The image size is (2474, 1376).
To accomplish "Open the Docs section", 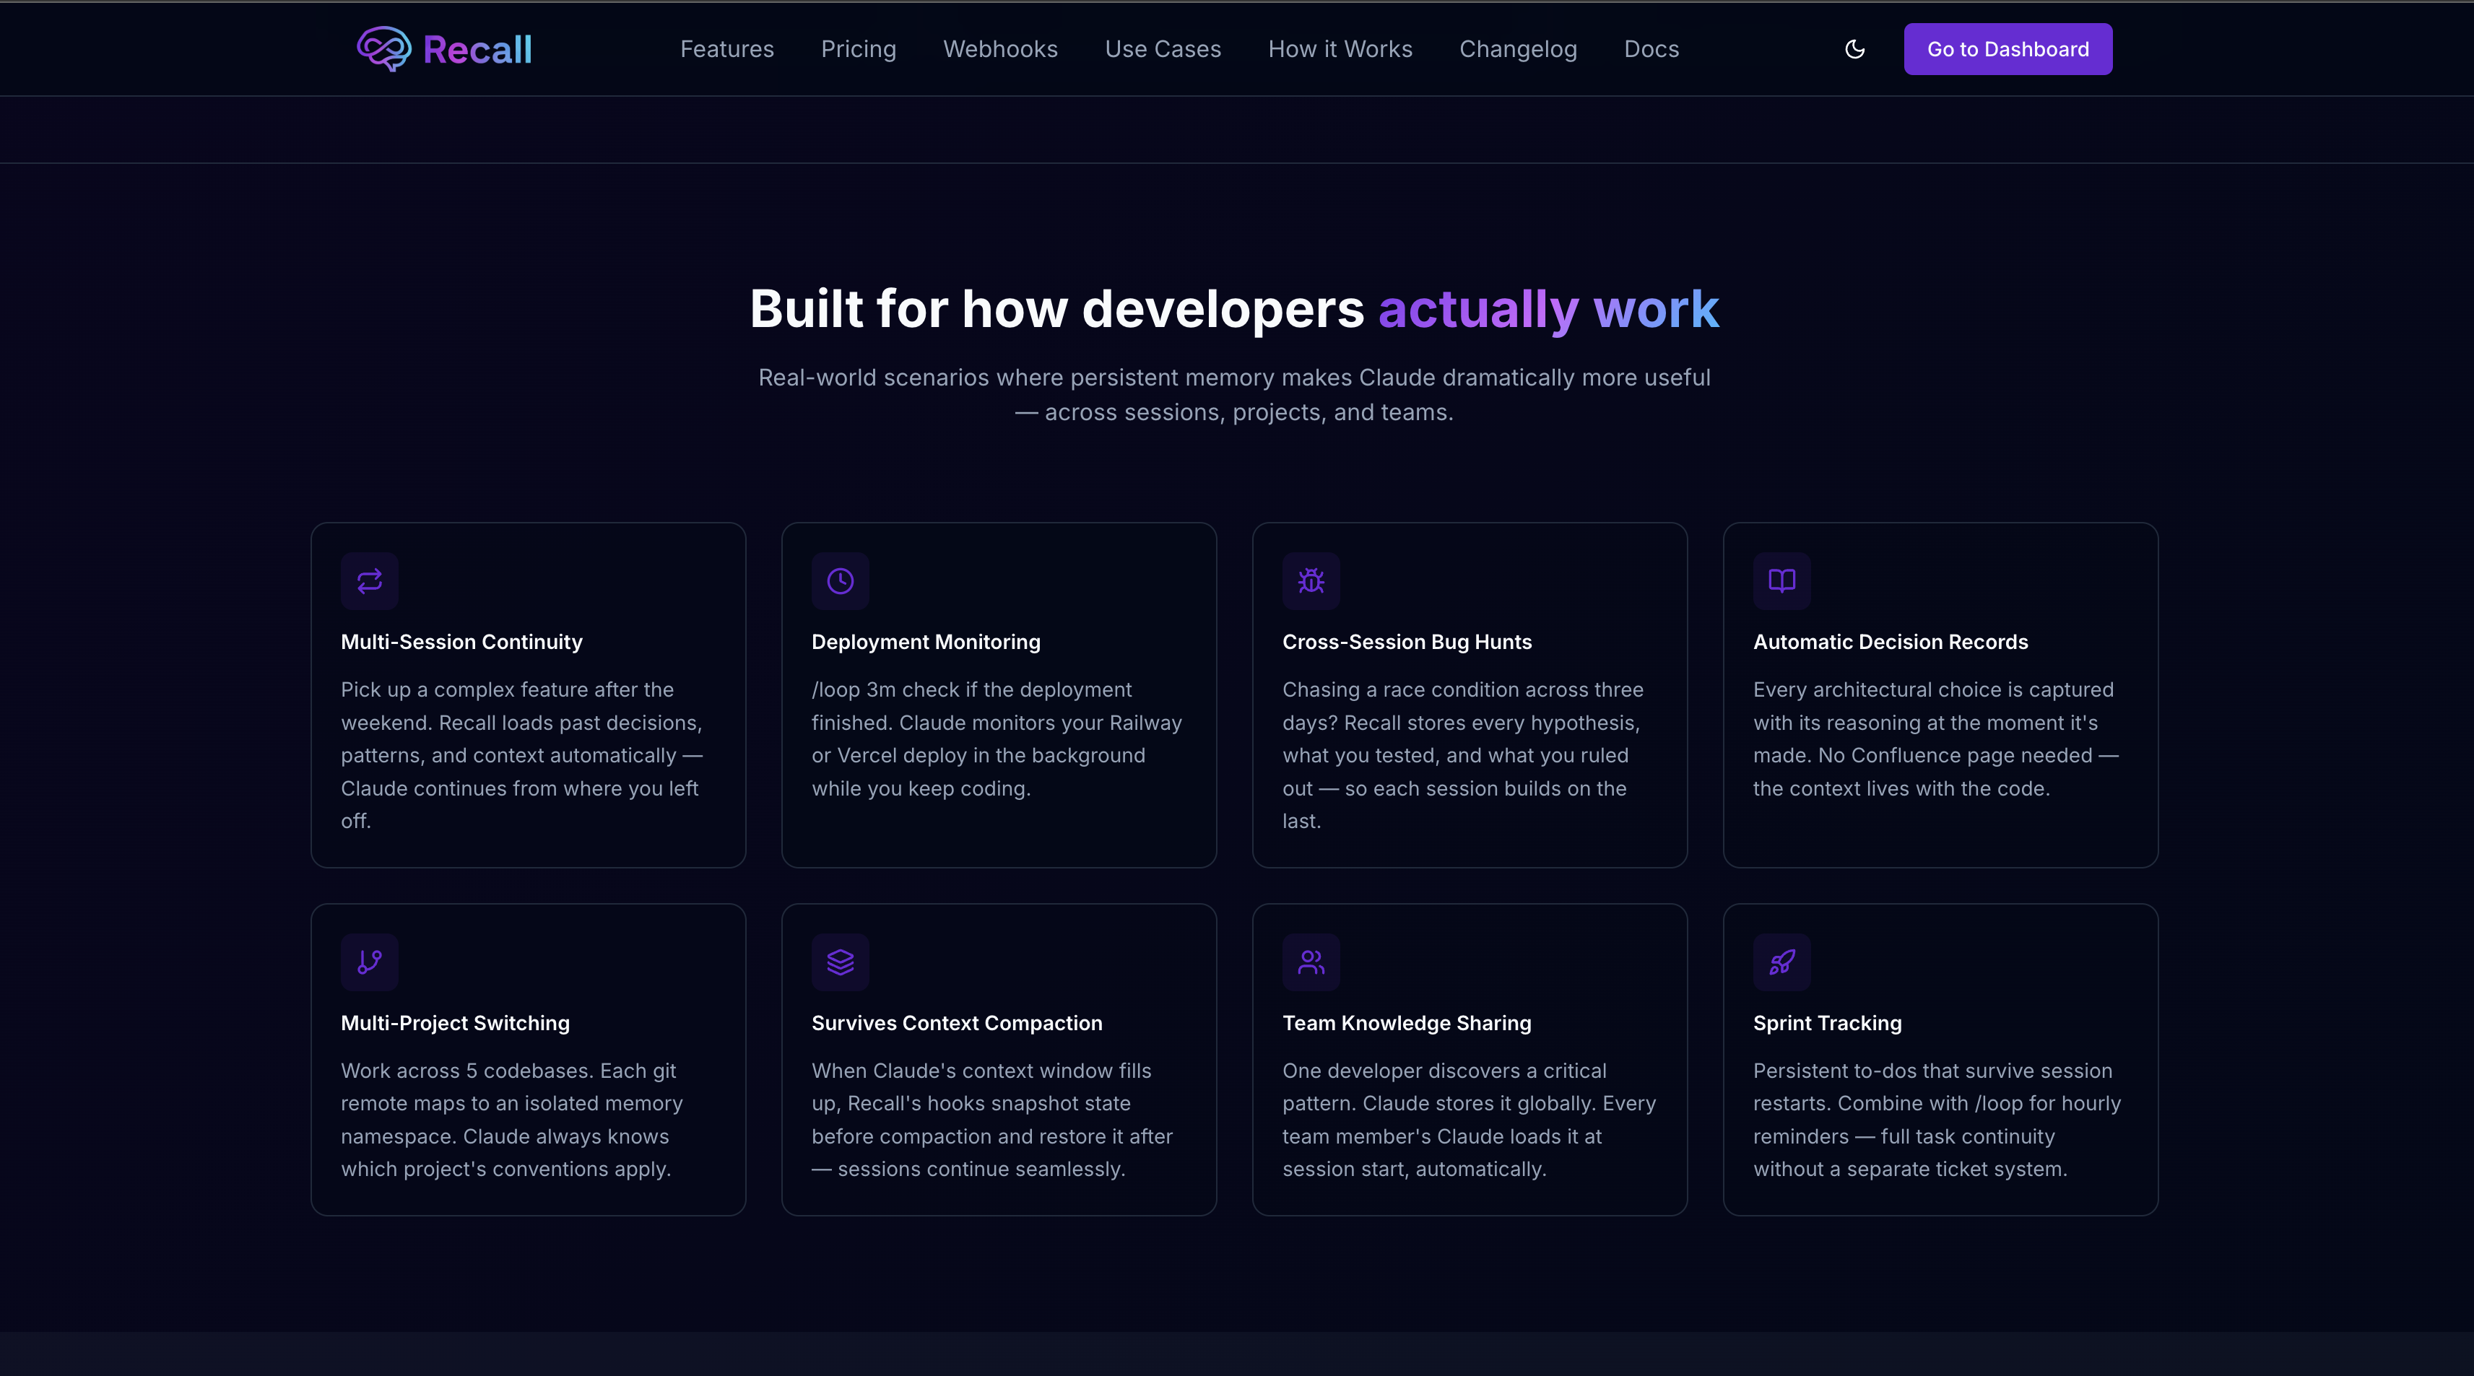I will [x=1651, y=49].
